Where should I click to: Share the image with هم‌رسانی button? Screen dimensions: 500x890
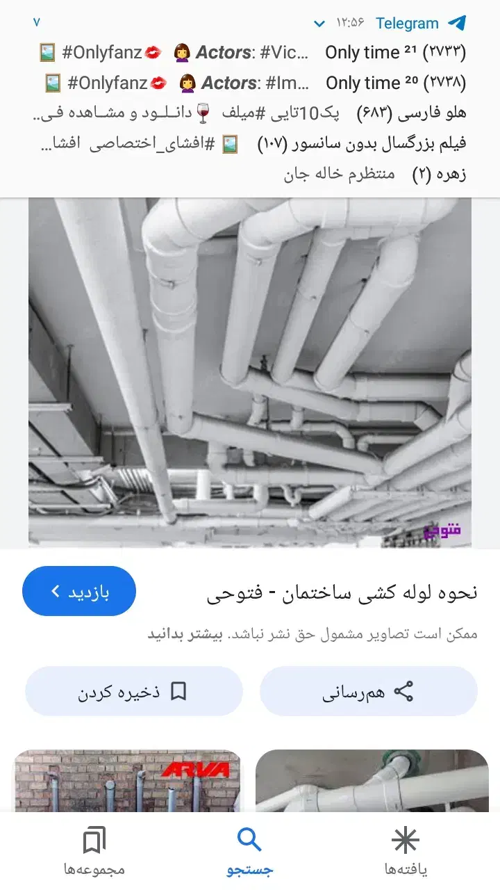pos(369,691)
